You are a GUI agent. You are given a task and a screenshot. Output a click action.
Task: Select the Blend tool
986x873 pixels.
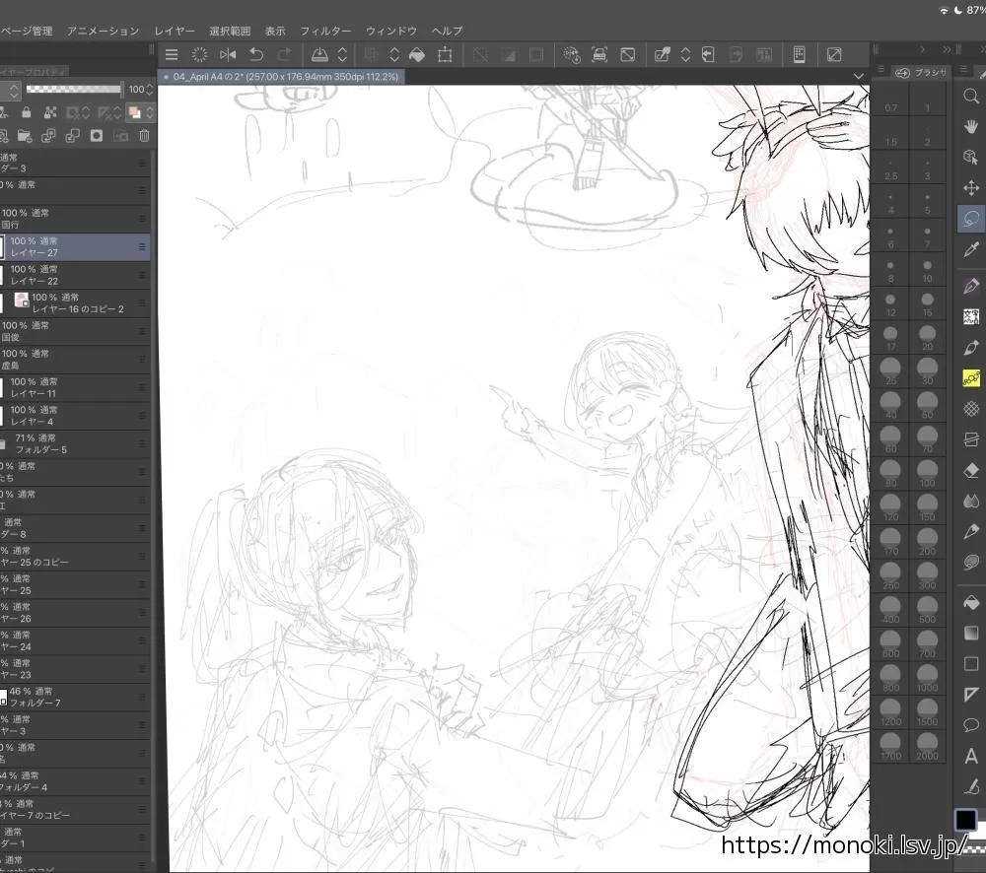point(971,501)
